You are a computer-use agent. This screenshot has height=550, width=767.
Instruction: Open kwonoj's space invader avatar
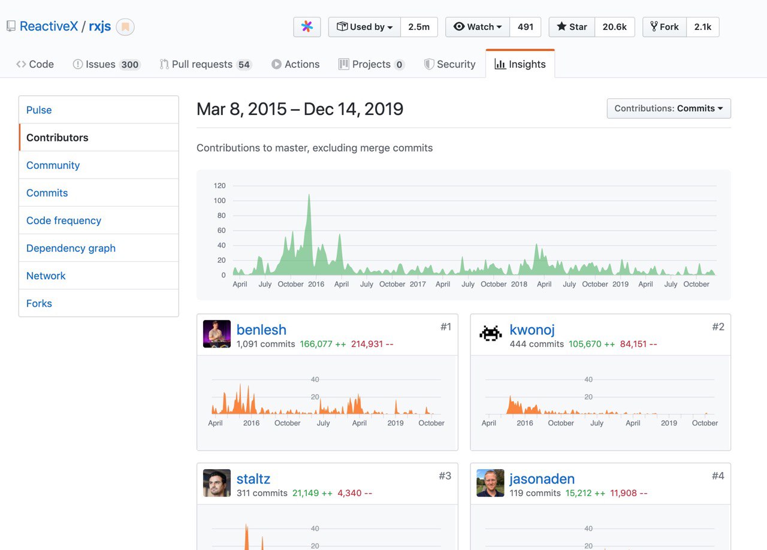[x=490, y=334]
